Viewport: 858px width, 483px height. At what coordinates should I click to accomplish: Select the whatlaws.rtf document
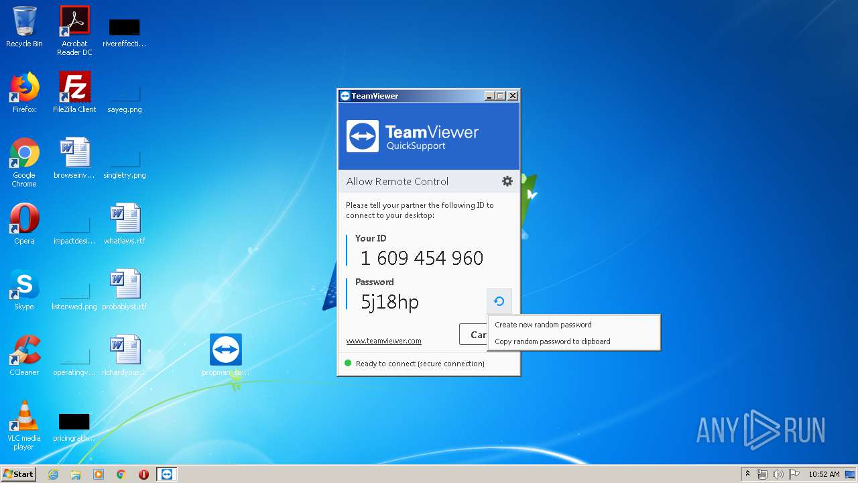(x=125, y=225)
